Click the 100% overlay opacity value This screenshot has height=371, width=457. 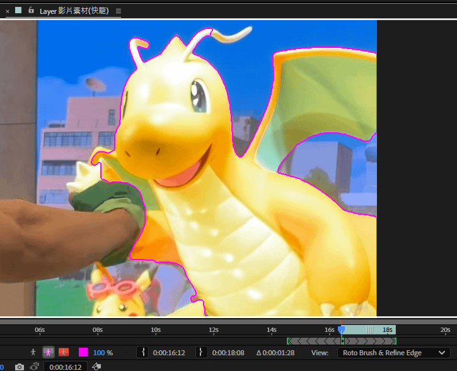(x=99, y=353)
